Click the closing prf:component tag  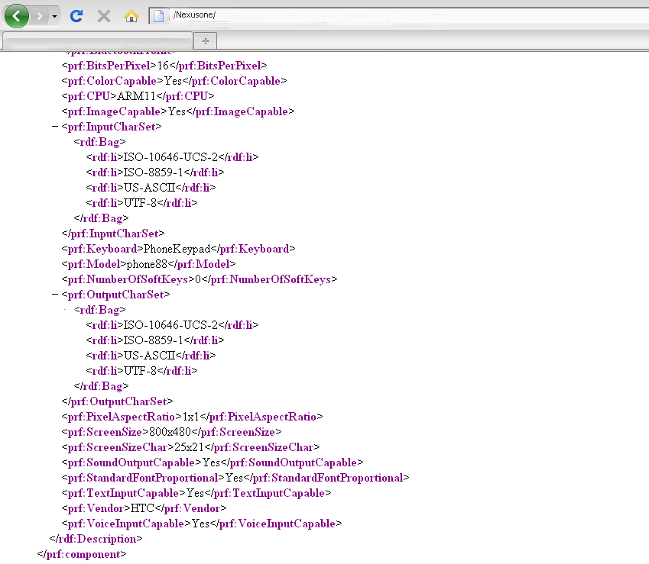tap(82, 554)
